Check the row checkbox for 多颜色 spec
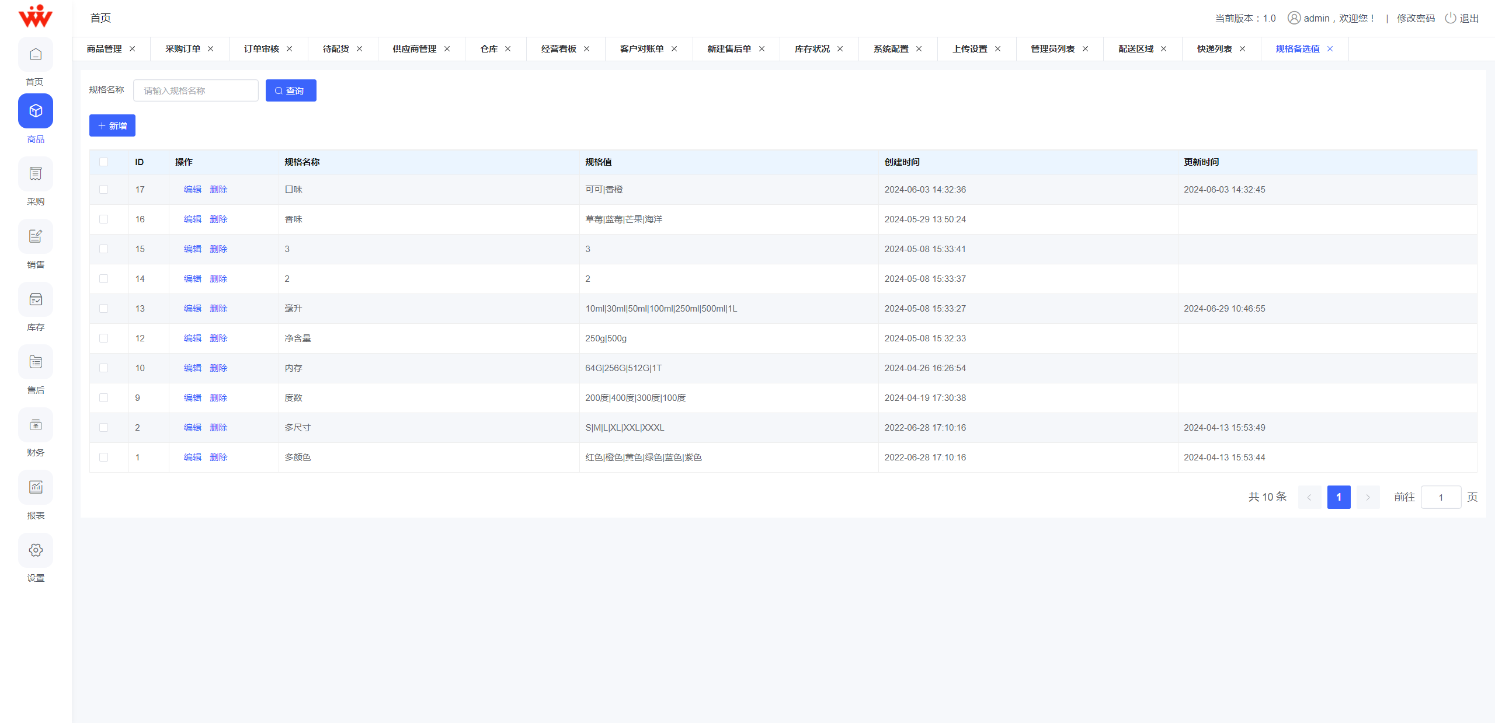Screen dimensions: 1495x723 [x=104, y=457]
